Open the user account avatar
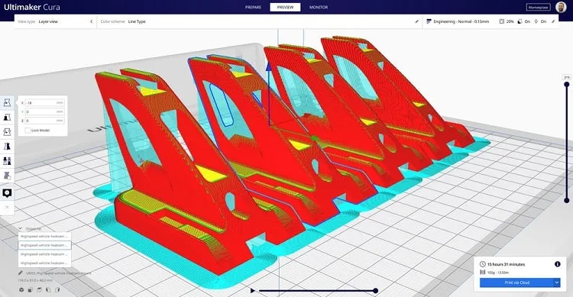The width and height of the screenshot is (573, 297). [x=561, y=7]
